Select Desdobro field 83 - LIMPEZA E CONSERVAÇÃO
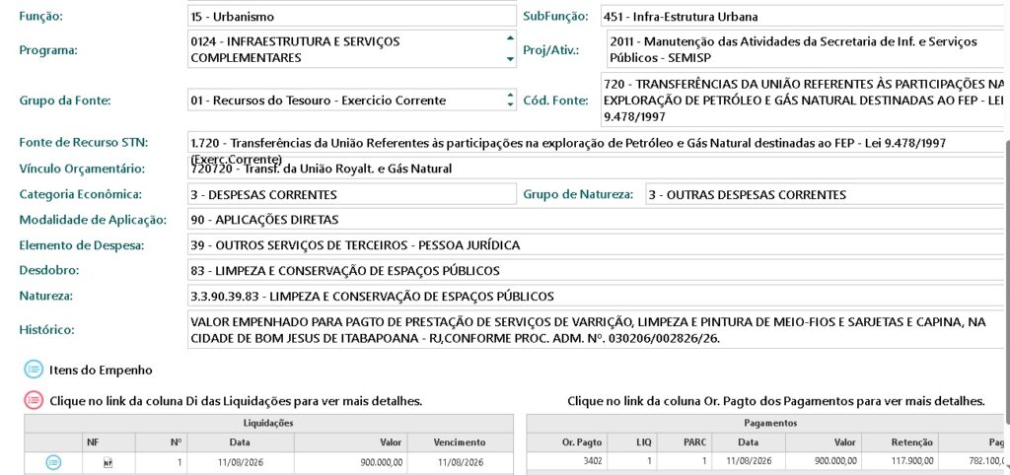Screen dimensions: 1010x475 click(596, 270)
